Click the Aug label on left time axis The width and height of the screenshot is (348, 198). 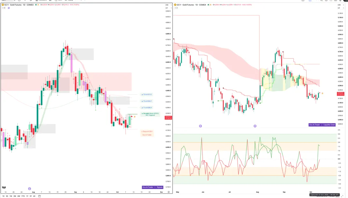pos(33,192)
